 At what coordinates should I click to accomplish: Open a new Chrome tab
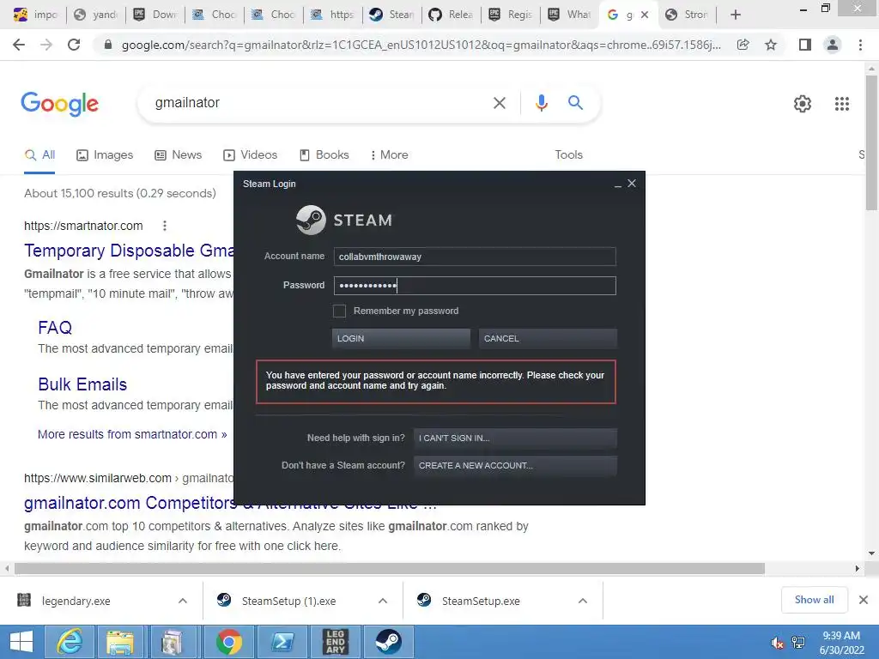(x=736, y=15)
